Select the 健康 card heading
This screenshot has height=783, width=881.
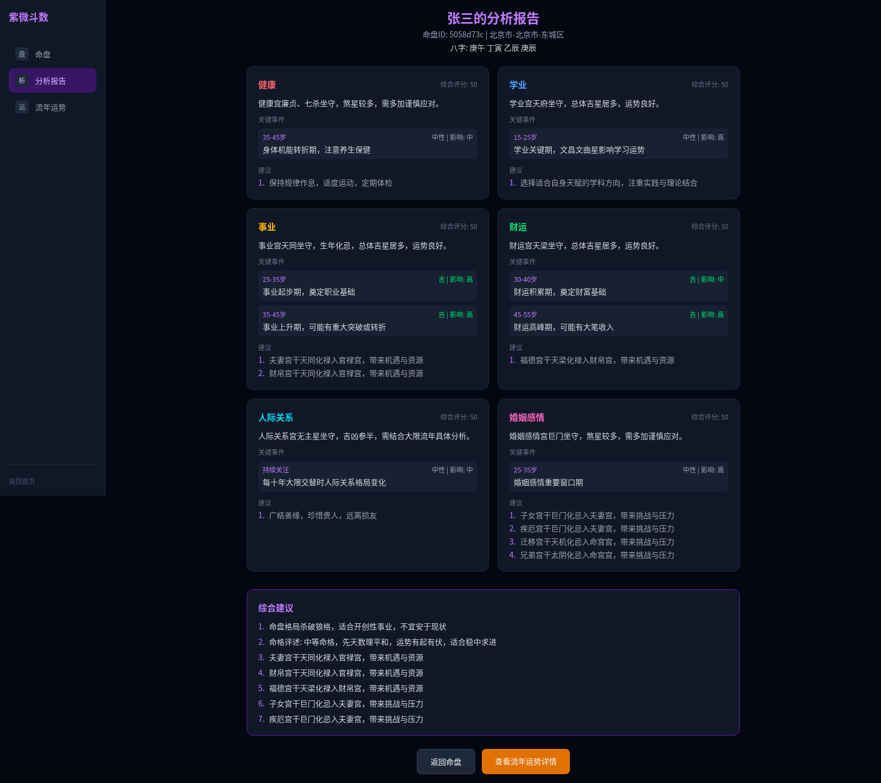(x=267, y=85)
